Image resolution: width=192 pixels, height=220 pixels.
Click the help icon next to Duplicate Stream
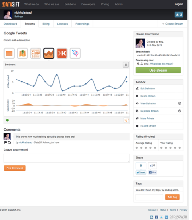(179, 111)
